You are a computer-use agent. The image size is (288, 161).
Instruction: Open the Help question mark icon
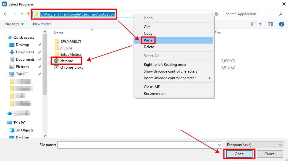(281, 24)
